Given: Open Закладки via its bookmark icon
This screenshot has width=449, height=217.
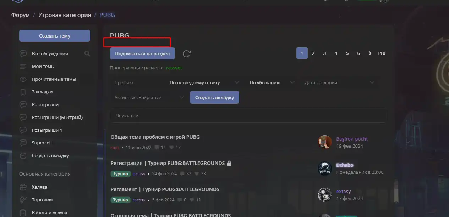Looking at the screenshot, I should click(23, 92).
